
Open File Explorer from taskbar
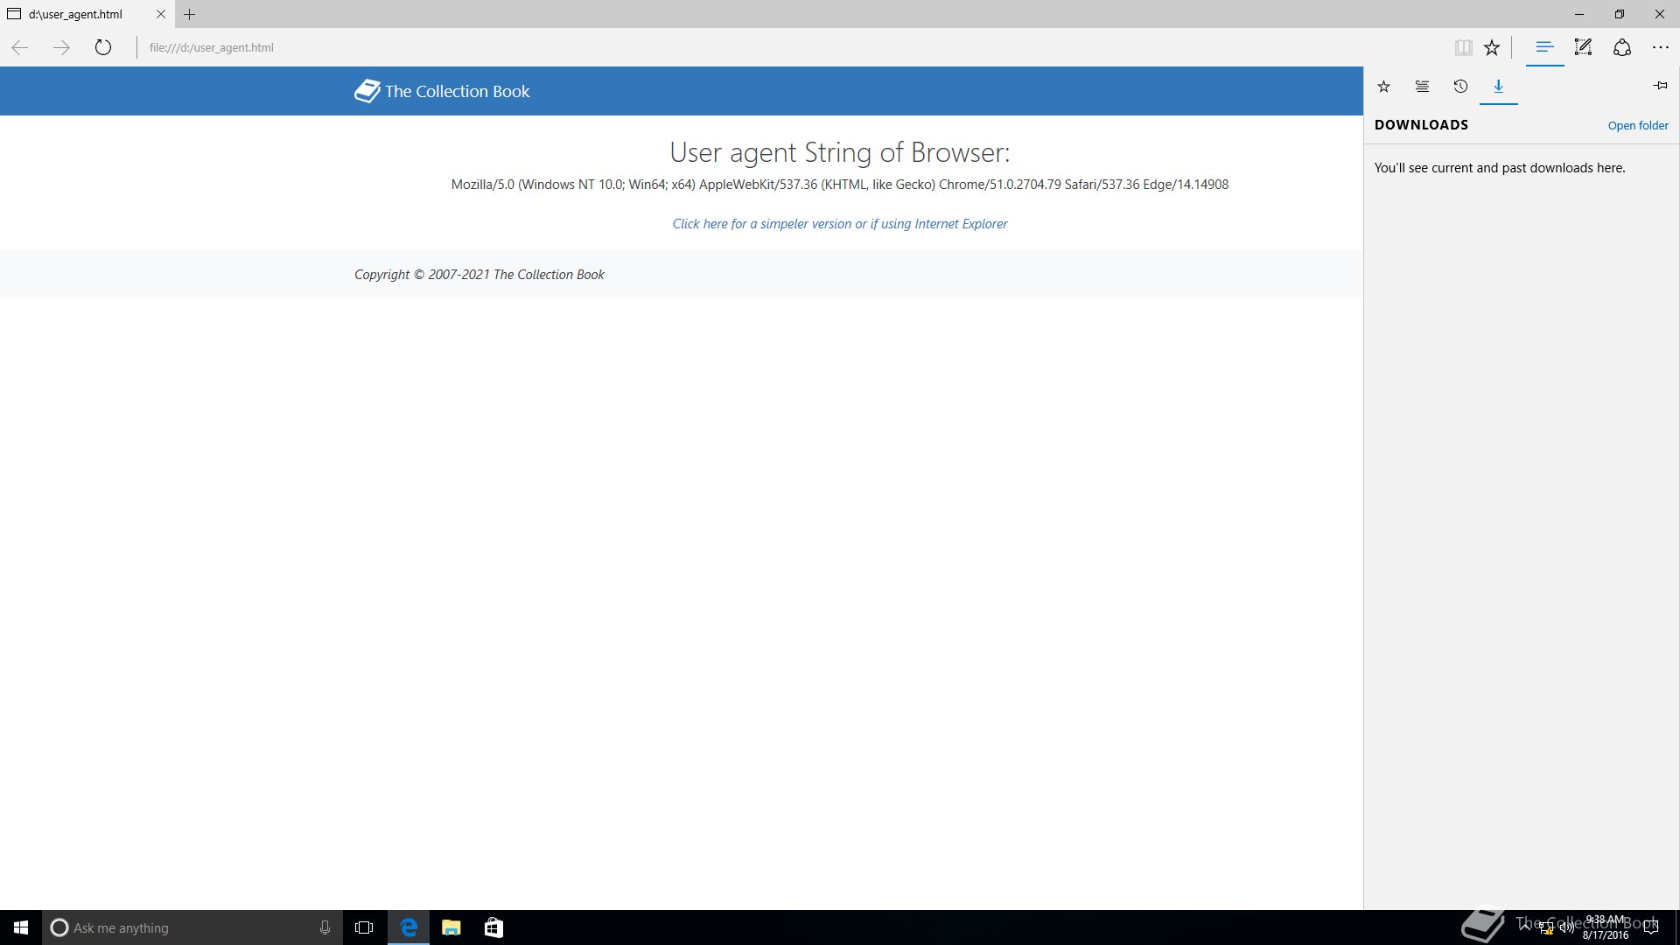pyautogui.click(x=451, y=927)
